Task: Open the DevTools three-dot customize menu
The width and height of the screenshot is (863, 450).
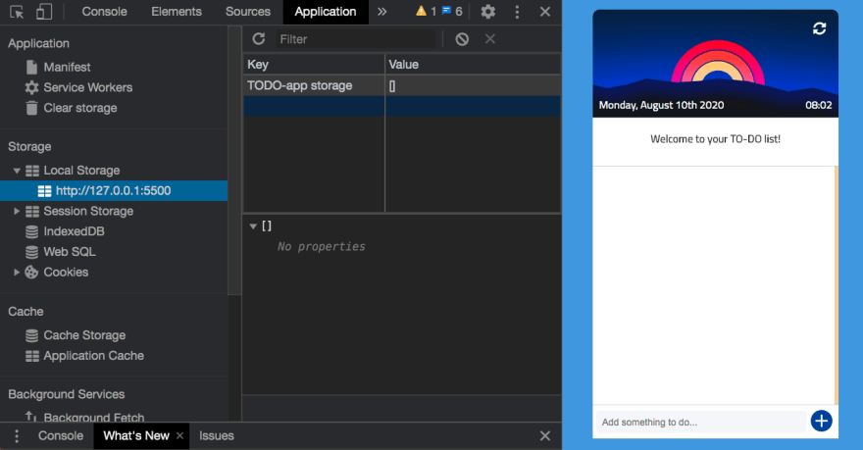Action: (x=516, y=12)
